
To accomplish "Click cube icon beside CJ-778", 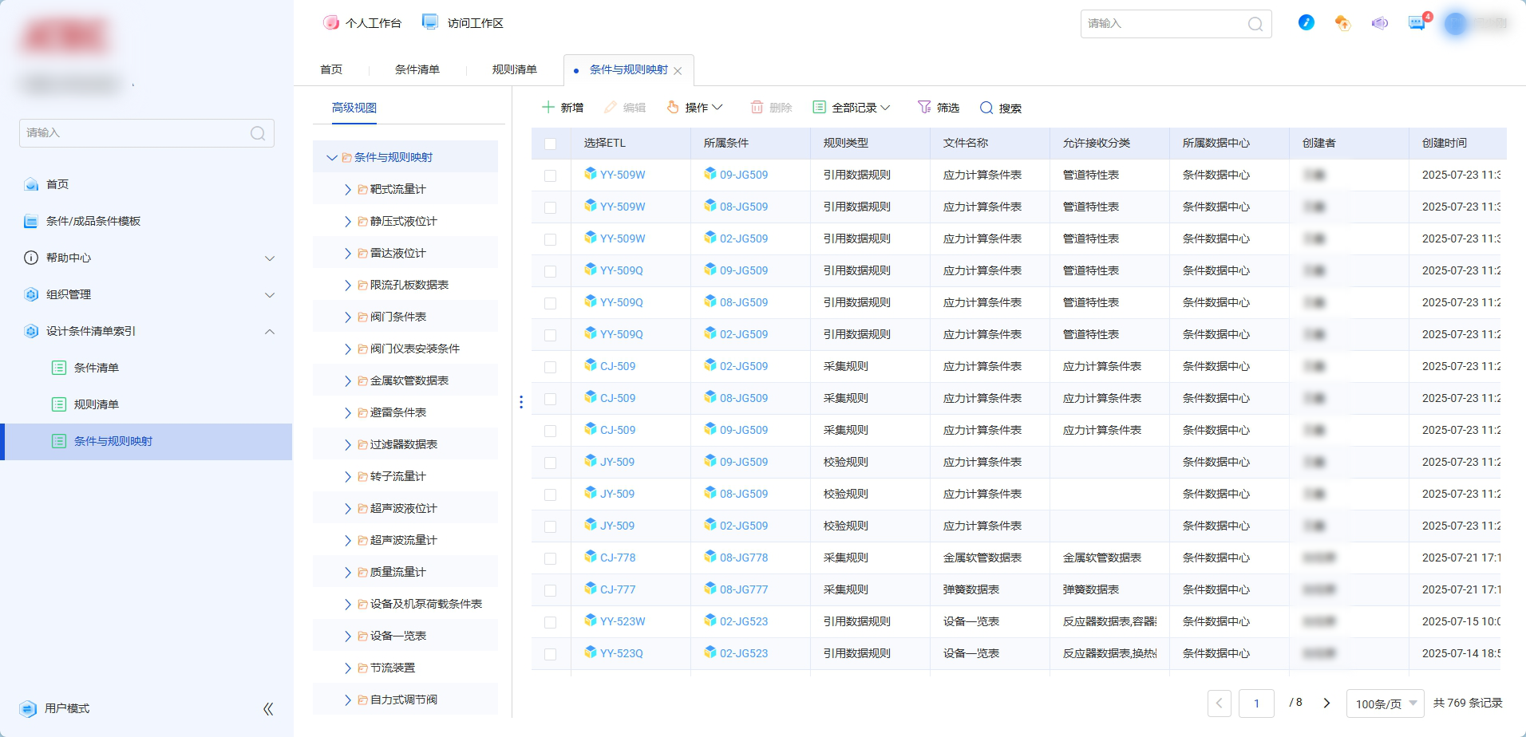I will point(591,557).
